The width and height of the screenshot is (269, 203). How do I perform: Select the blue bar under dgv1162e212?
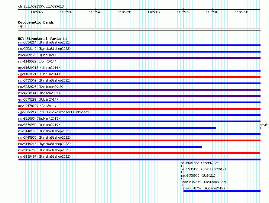click(139, 71)
